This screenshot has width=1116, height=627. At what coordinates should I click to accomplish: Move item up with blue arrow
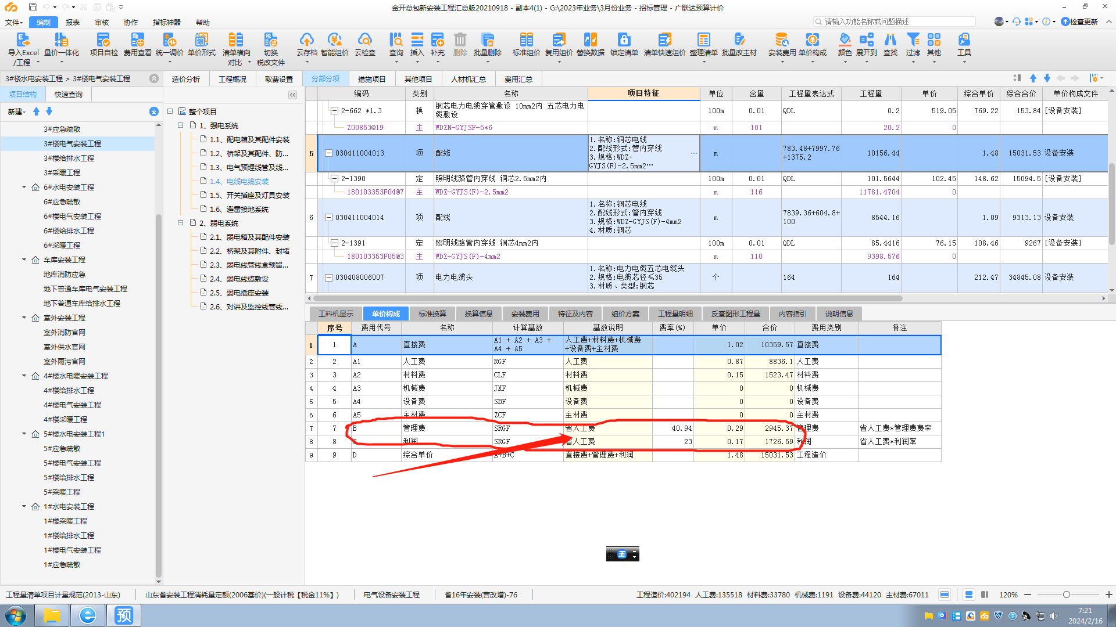[x=1033, y=78]
